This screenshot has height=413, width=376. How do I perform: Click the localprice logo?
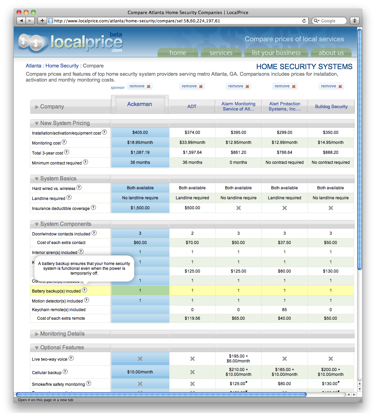[x=71, y=43]
